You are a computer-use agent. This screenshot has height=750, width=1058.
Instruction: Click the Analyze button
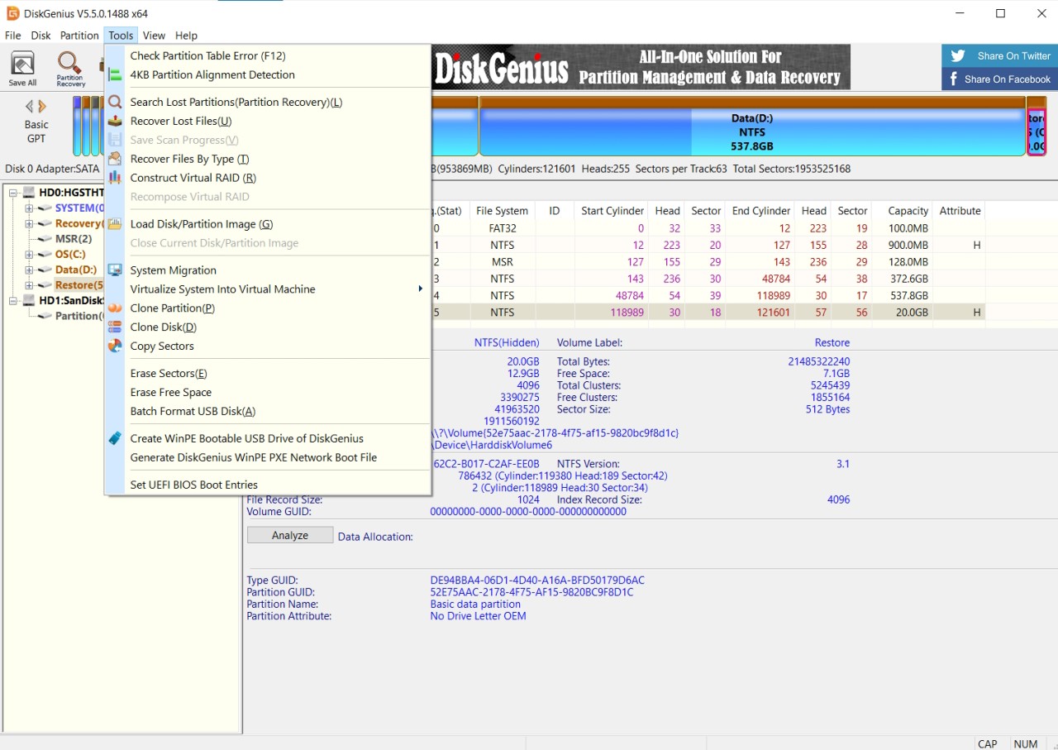click(290, 536)
